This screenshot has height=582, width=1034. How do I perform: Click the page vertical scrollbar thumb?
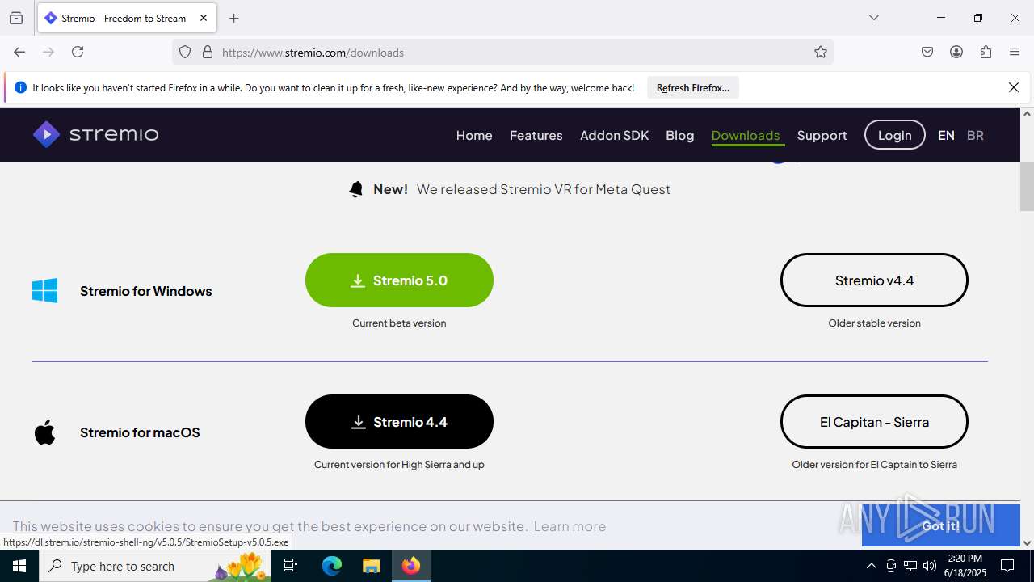click(x=1027, y=186)
